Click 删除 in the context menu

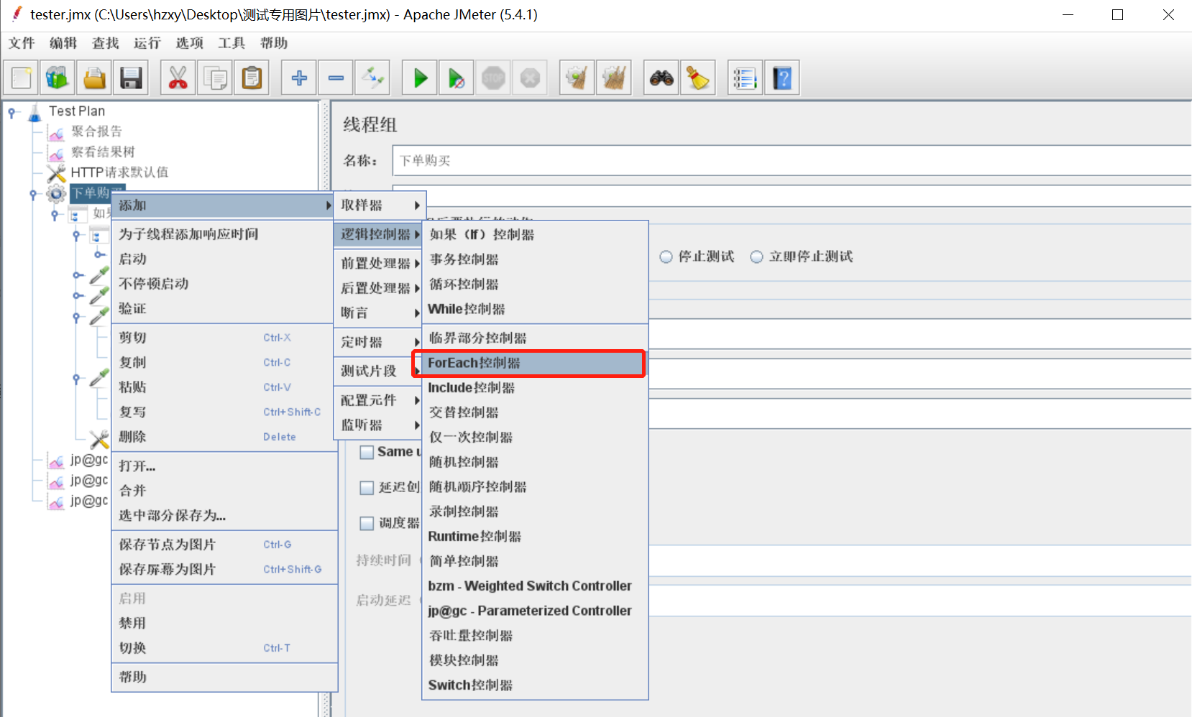click(x=224, y=437)
